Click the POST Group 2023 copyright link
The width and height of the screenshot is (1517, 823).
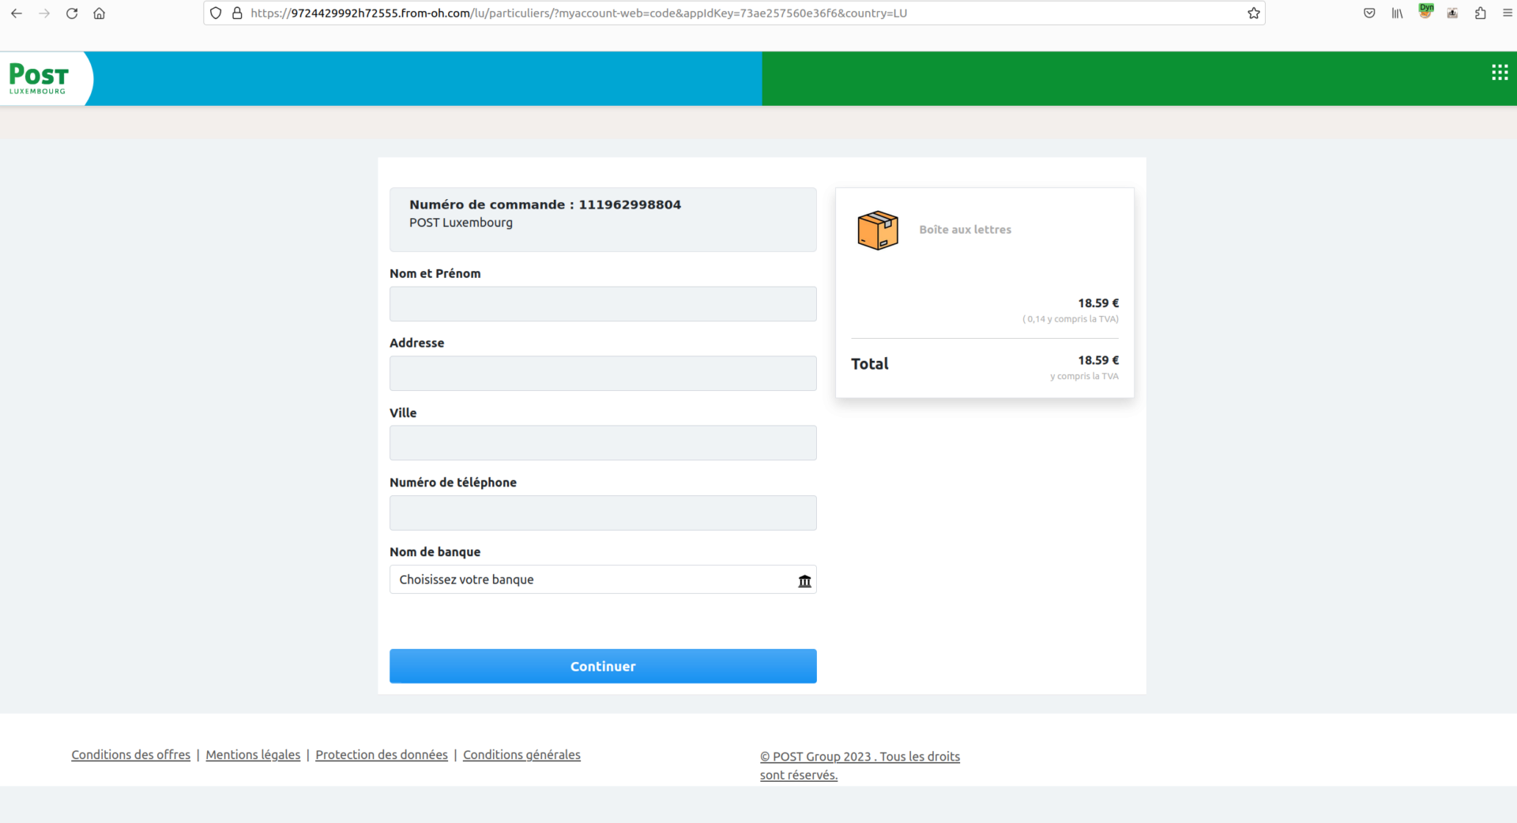pyautogui.click(x=860, y=765)
